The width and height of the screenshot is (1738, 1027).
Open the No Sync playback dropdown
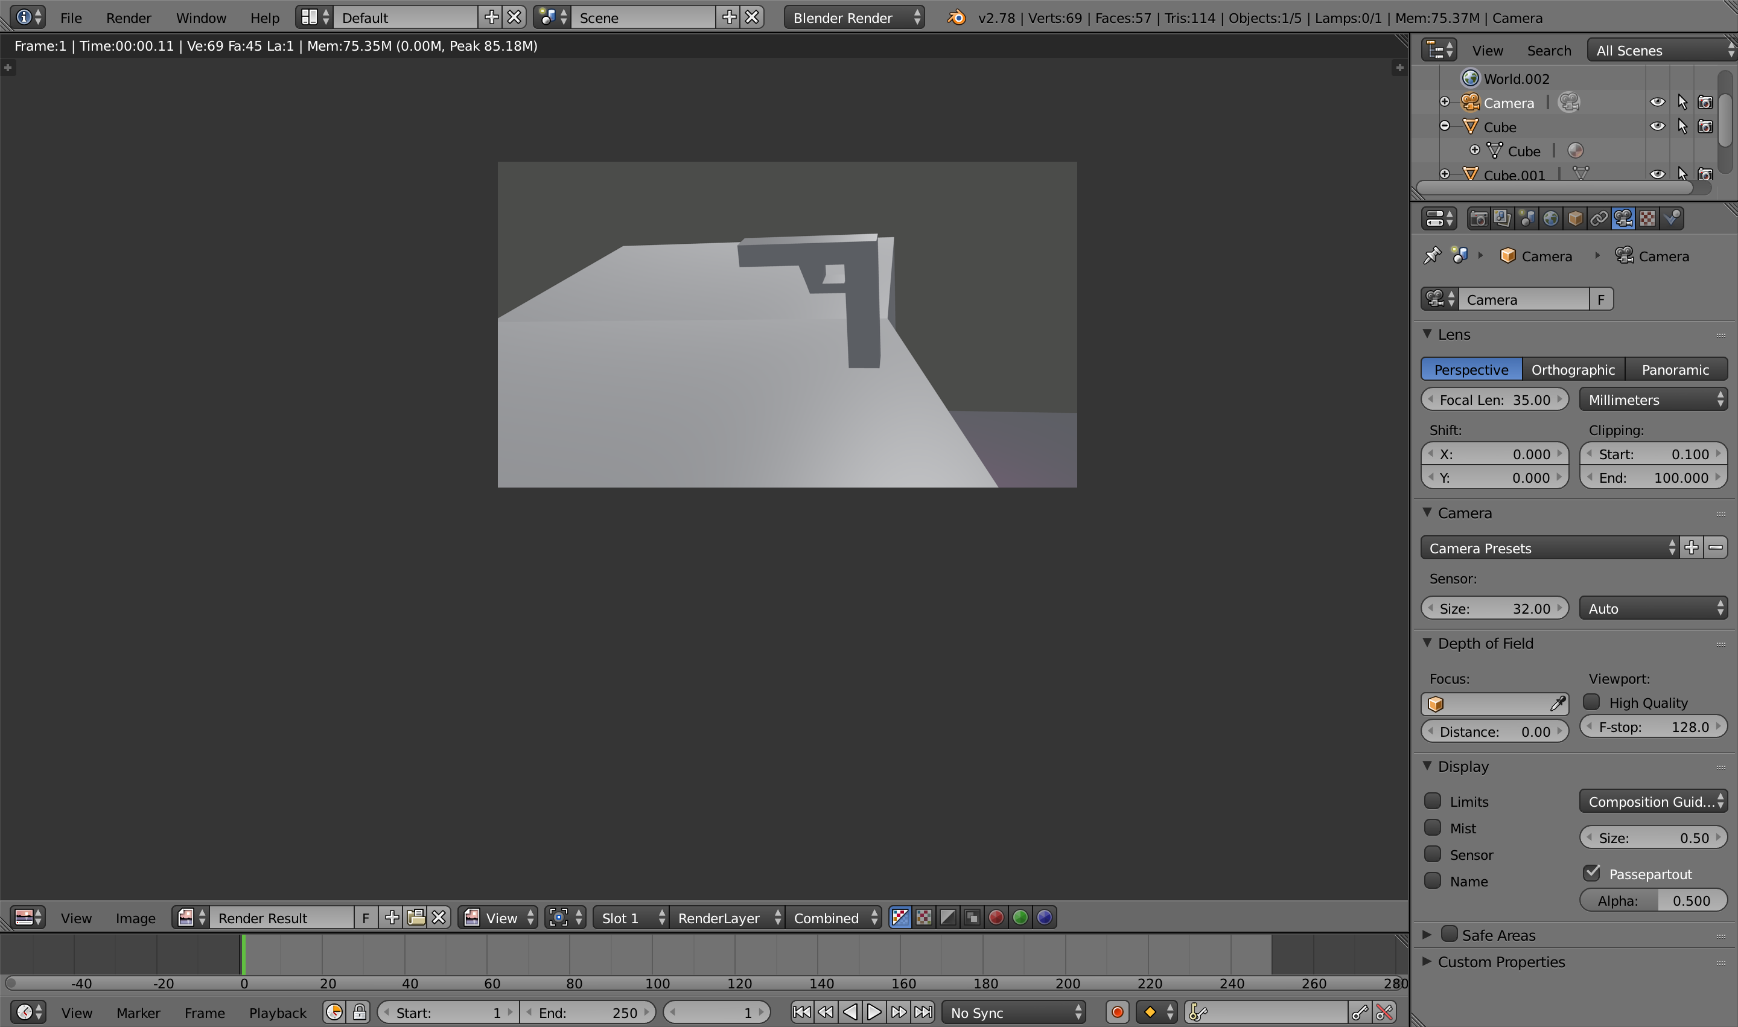(1014, 1013)
